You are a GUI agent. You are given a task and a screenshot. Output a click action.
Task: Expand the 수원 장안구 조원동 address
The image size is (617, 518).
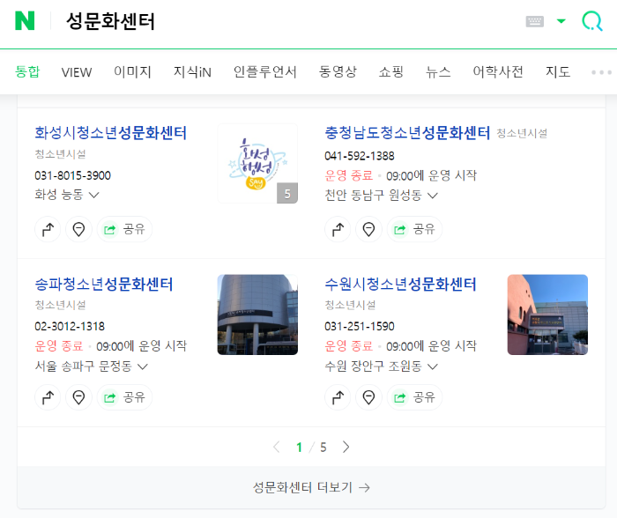tap(381, 366)
